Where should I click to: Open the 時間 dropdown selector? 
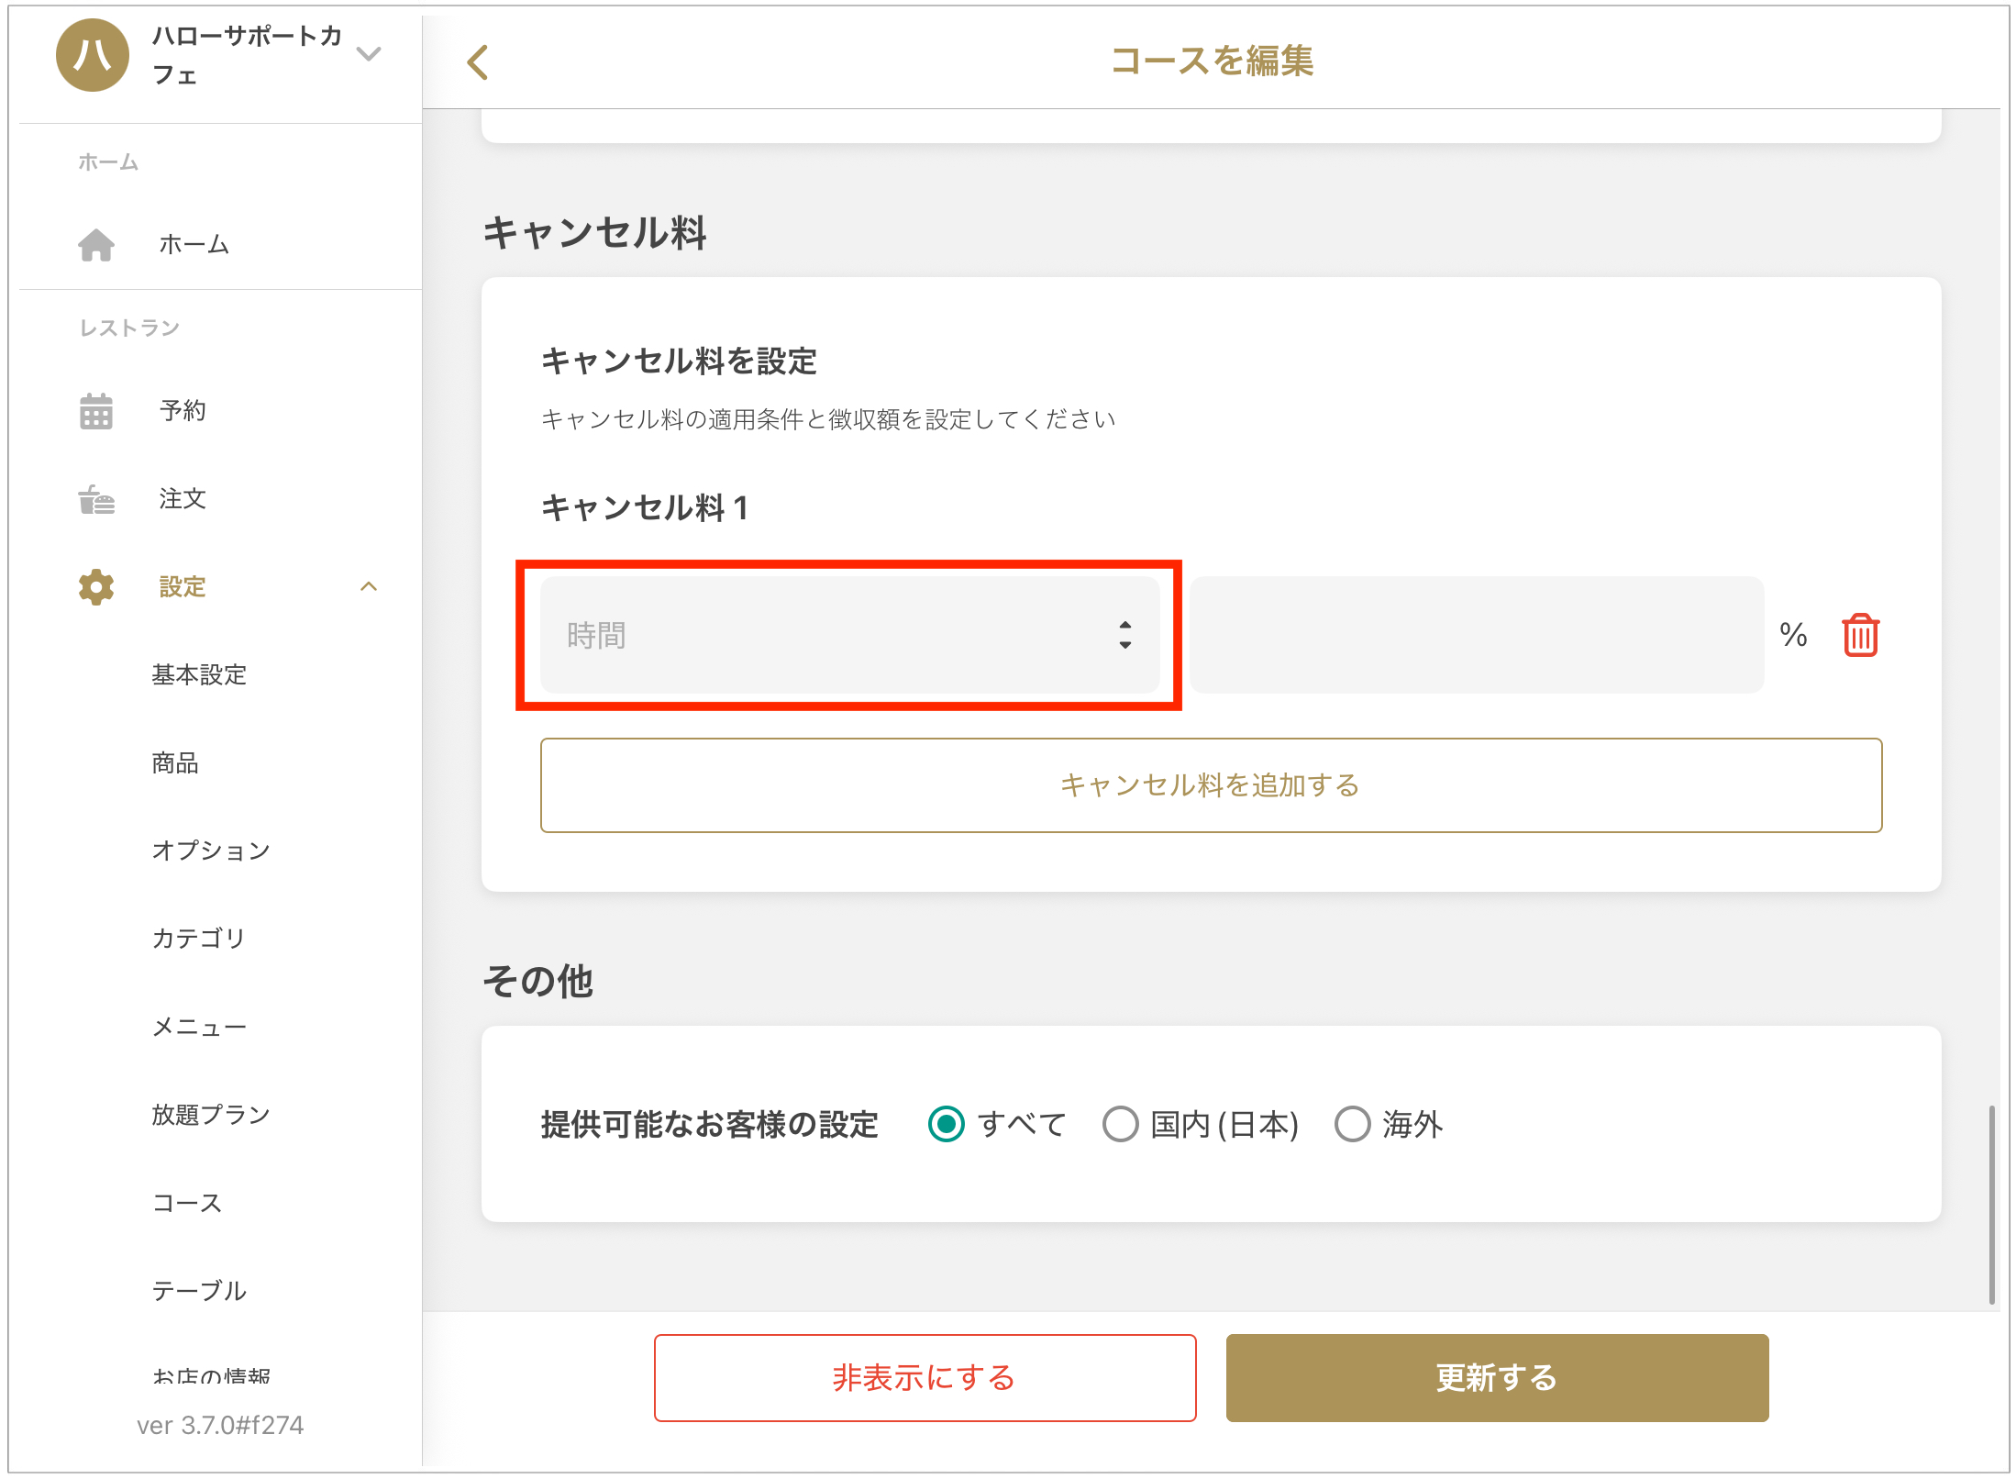point(849,635)
